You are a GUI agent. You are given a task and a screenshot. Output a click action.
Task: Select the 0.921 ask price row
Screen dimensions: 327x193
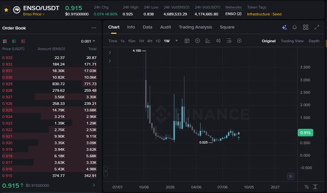coord(49,136)
